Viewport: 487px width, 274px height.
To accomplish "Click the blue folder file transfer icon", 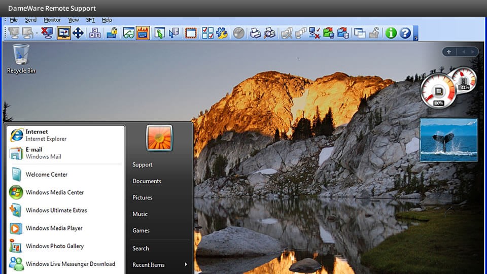I will pyautogui.click(x=343, y=33).
